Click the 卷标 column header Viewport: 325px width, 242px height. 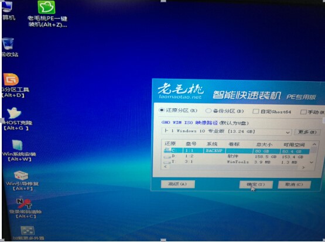[234, 144]
